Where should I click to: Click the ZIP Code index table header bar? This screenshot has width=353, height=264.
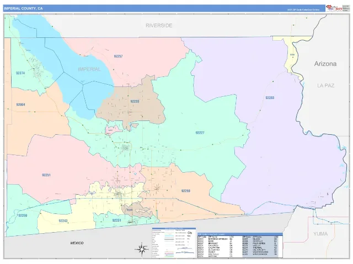pos(240,234)
